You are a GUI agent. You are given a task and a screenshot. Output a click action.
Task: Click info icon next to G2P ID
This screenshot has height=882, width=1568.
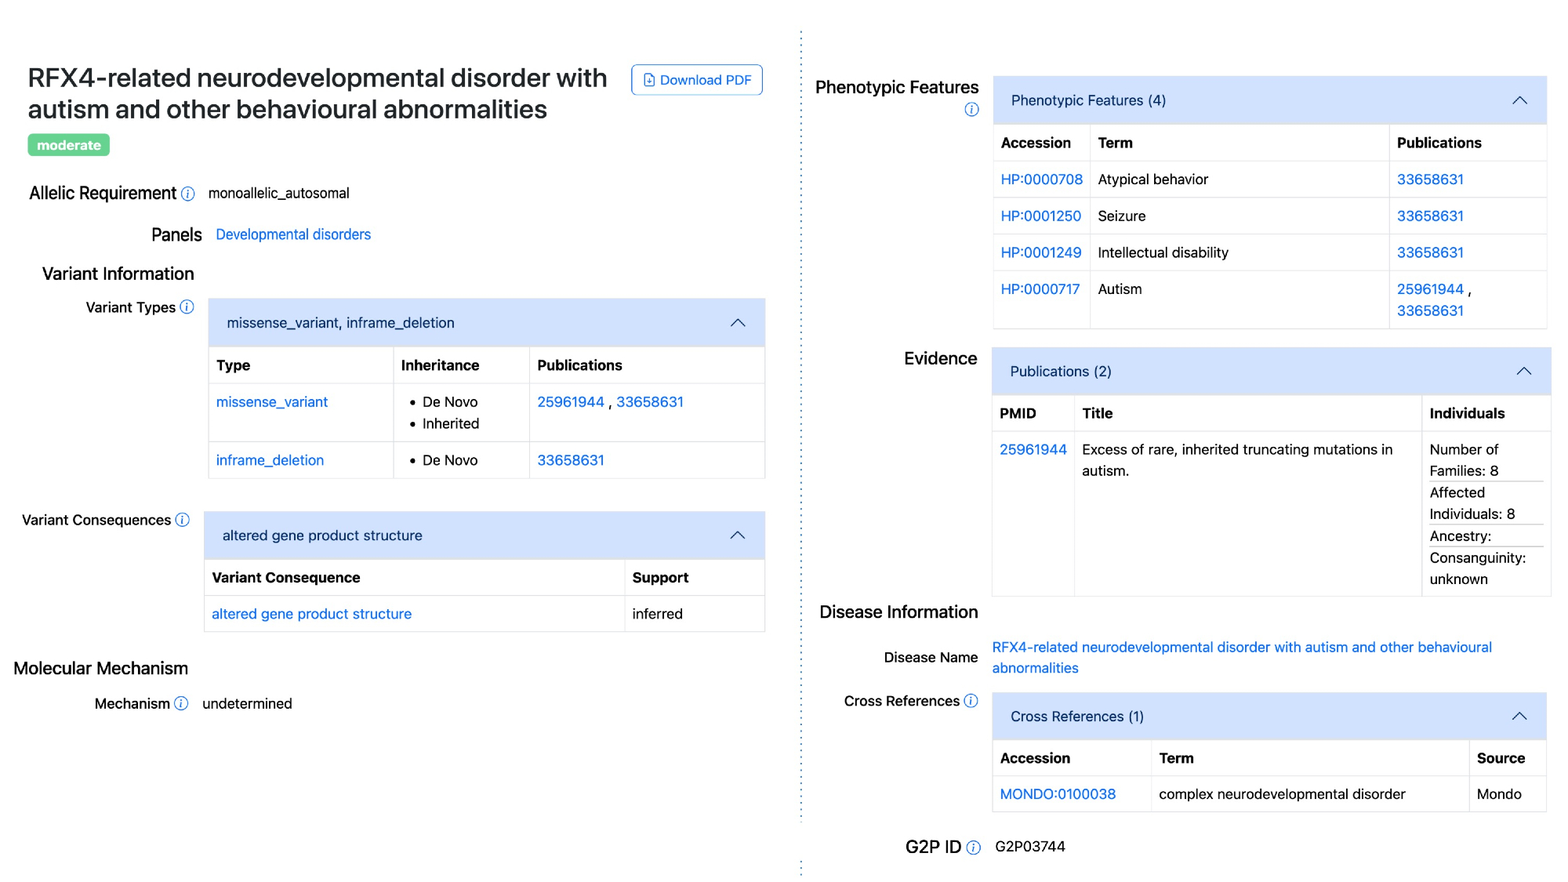point(974,848)
